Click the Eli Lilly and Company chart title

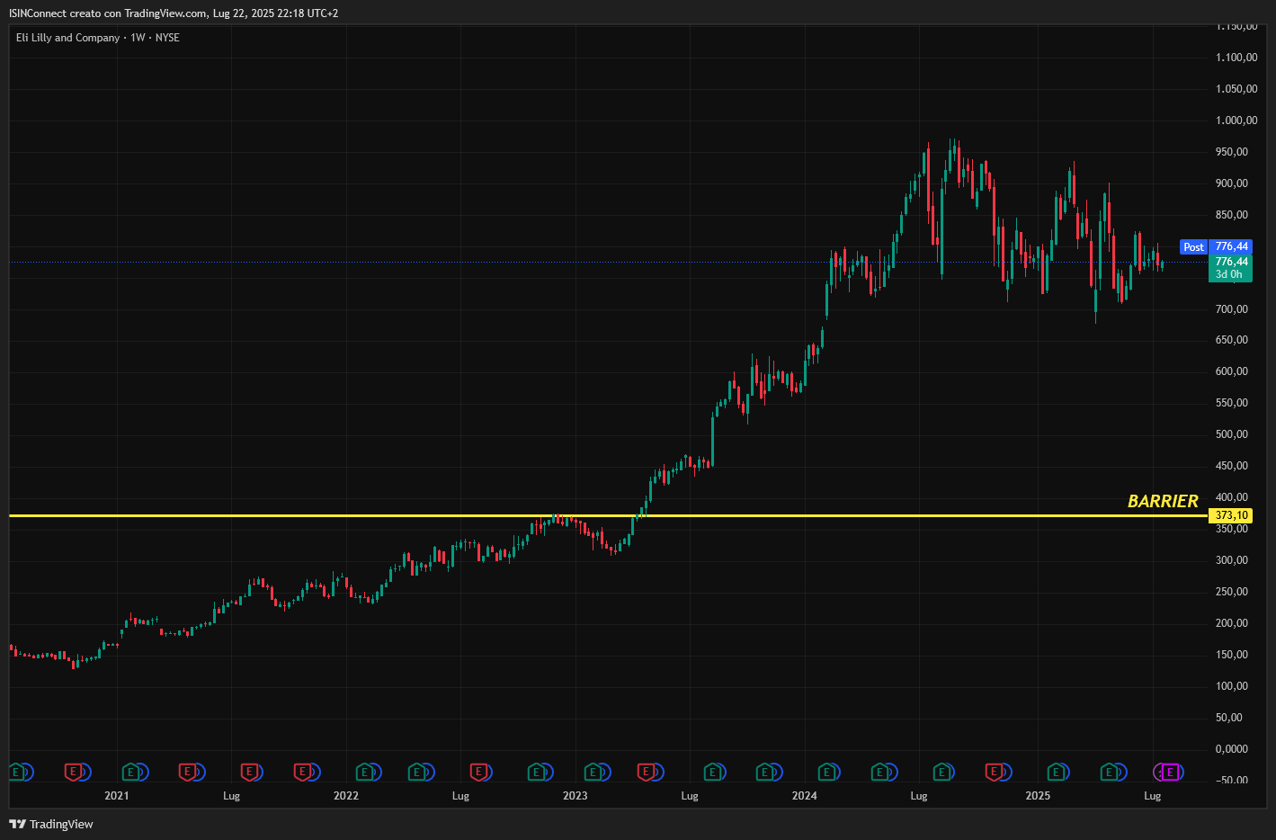(x=67, y=38)
